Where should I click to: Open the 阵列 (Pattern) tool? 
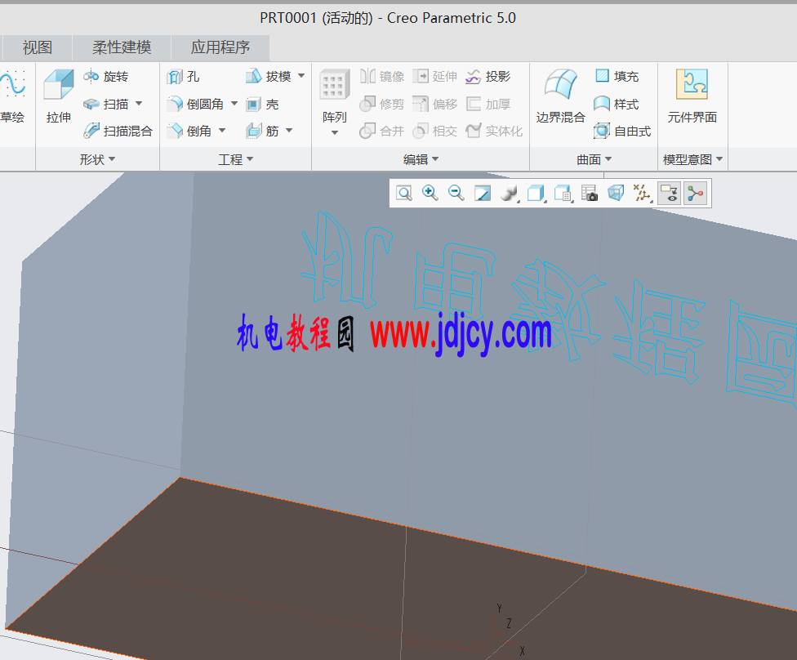(x=335, y=96)
